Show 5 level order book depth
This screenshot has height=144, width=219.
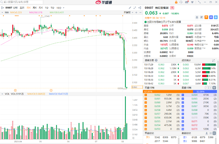210,88
